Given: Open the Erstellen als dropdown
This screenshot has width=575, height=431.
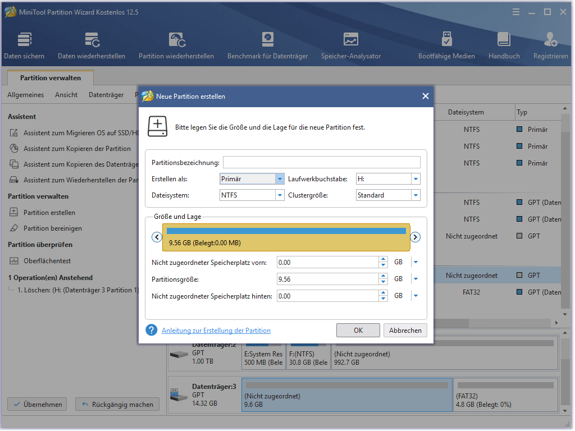Looking at the screenshot, I should pos(280,179).
